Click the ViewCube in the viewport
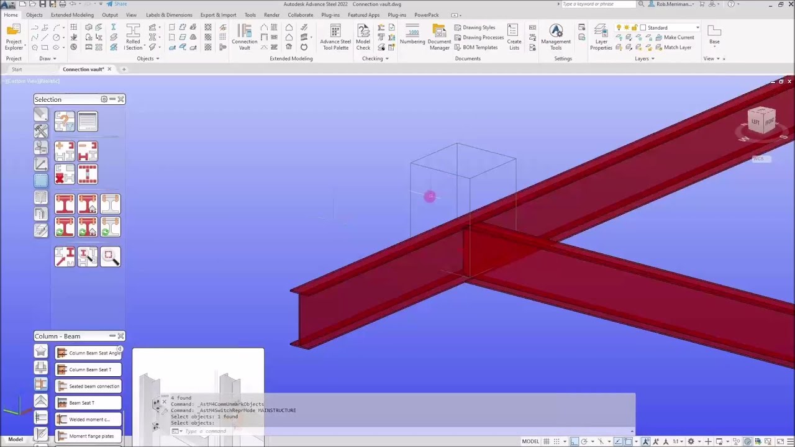795x447 pixels. [761, 121]
